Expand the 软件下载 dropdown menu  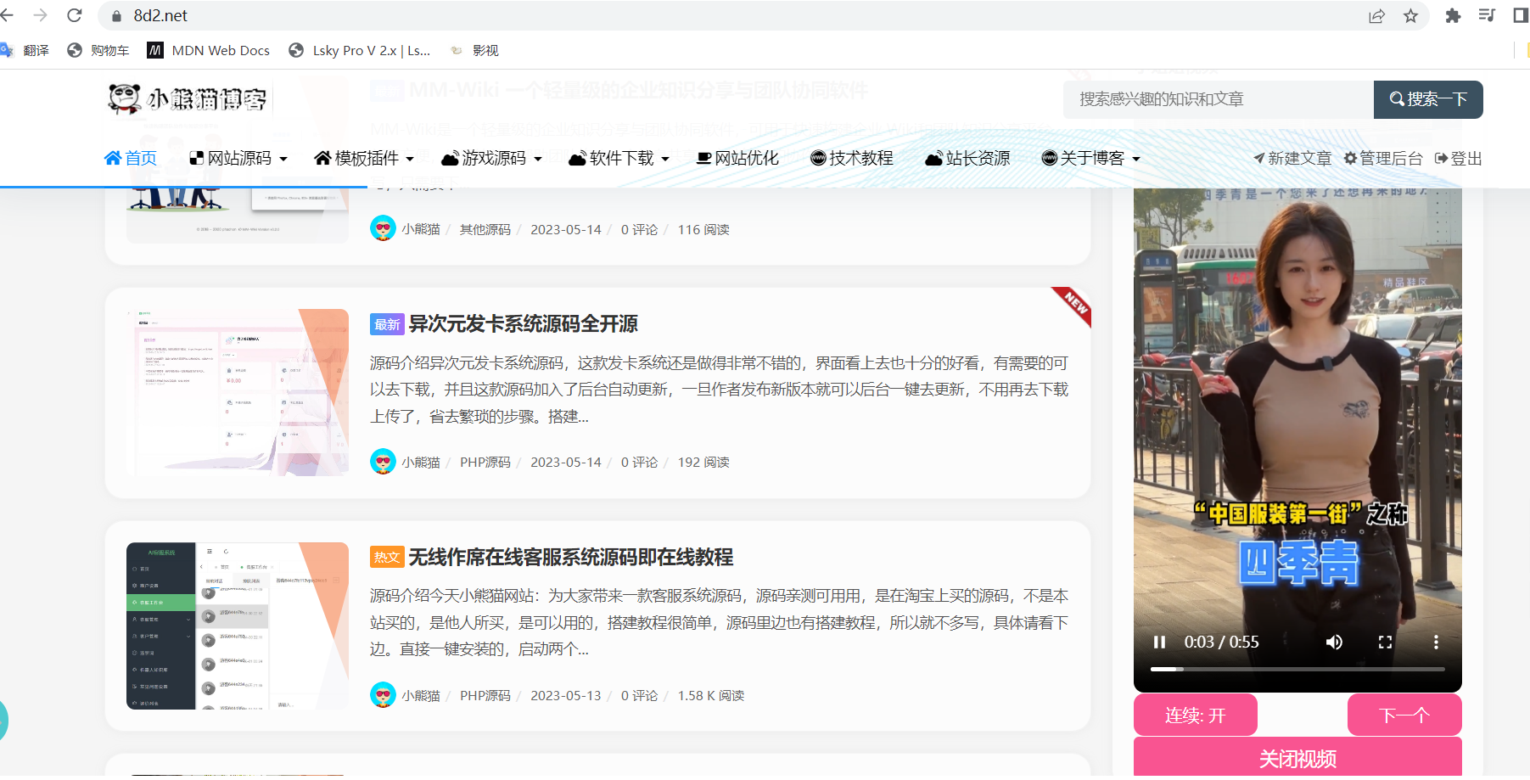[x=619, y=158]
